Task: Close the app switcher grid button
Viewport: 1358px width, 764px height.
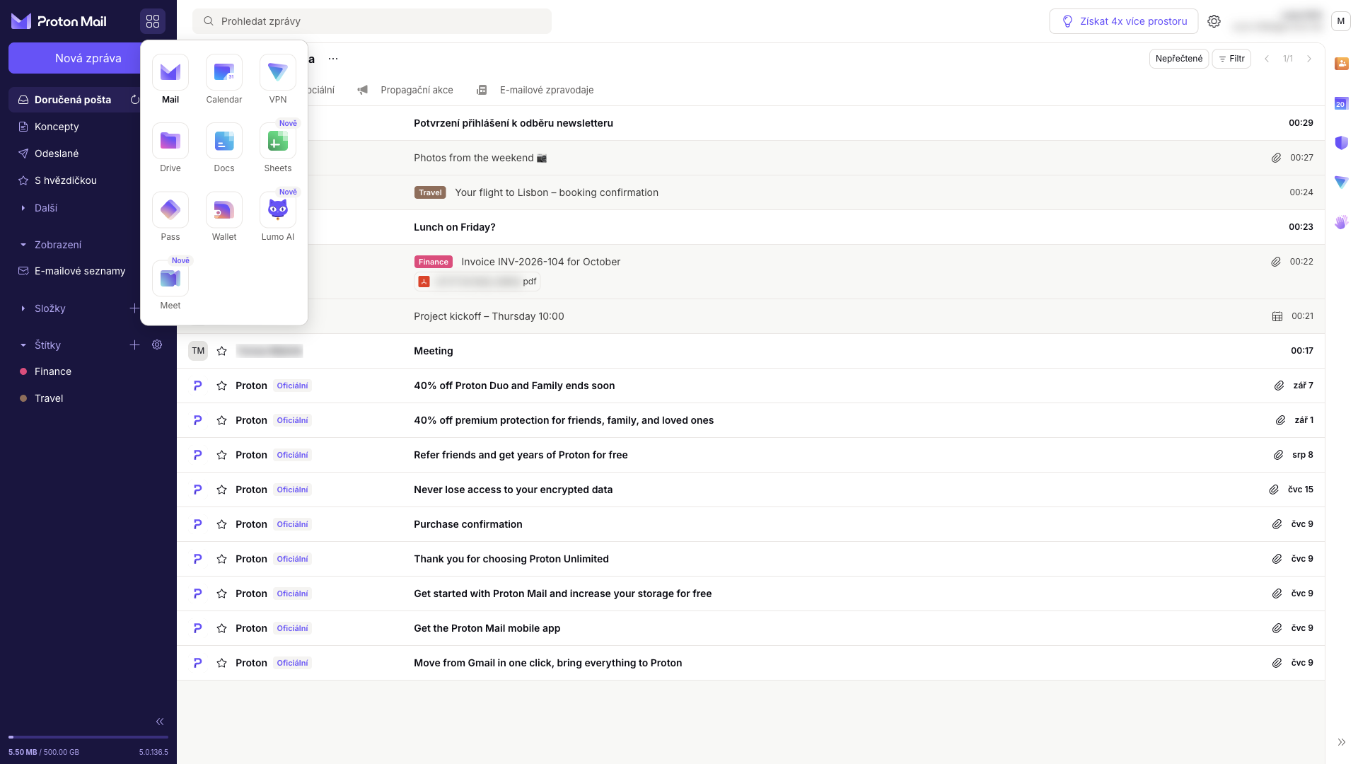Action: (x=153, y=21)
